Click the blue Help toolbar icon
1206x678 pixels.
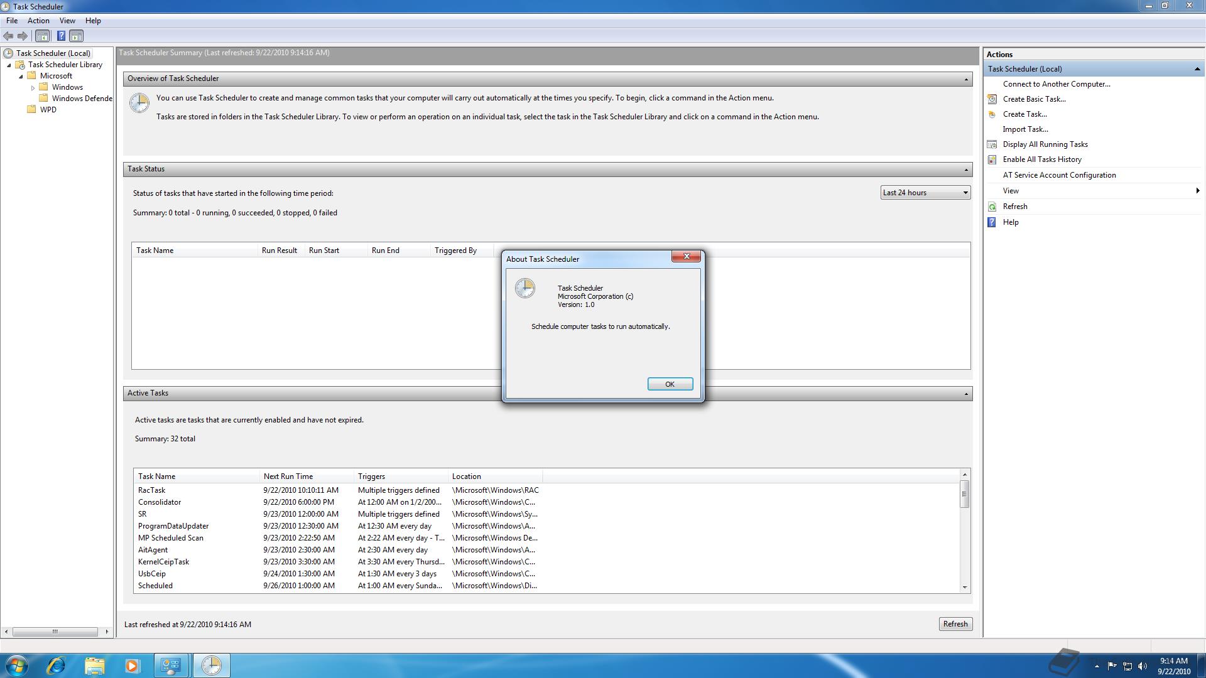(x=61, y=36)
